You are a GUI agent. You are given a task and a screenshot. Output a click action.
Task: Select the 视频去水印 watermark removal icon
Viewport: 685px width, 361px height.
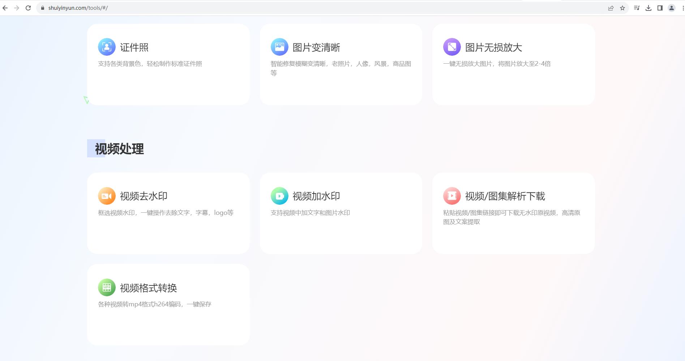(106, 196)
